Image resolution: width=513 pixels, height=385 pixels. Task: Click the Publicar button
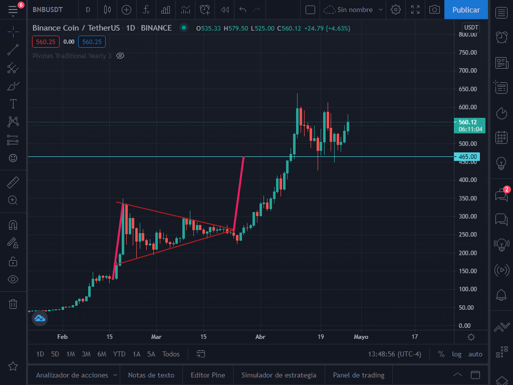click(466, 10)
